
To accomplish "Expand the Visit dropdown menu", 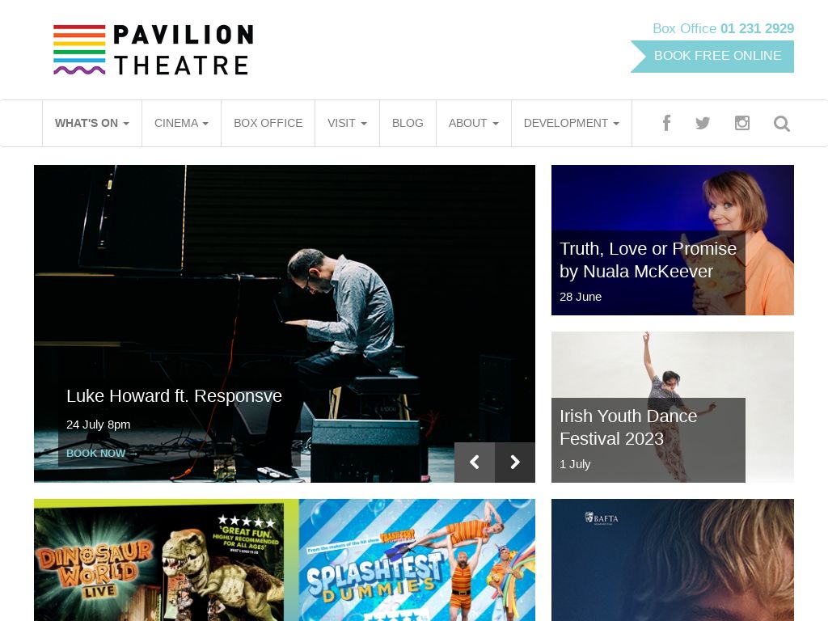I will click(x=347, y=123).
